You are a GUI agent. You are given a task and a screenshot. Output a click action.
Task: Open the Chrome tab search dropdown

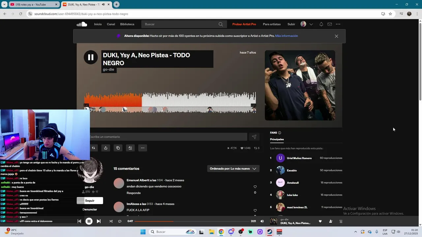4,4
